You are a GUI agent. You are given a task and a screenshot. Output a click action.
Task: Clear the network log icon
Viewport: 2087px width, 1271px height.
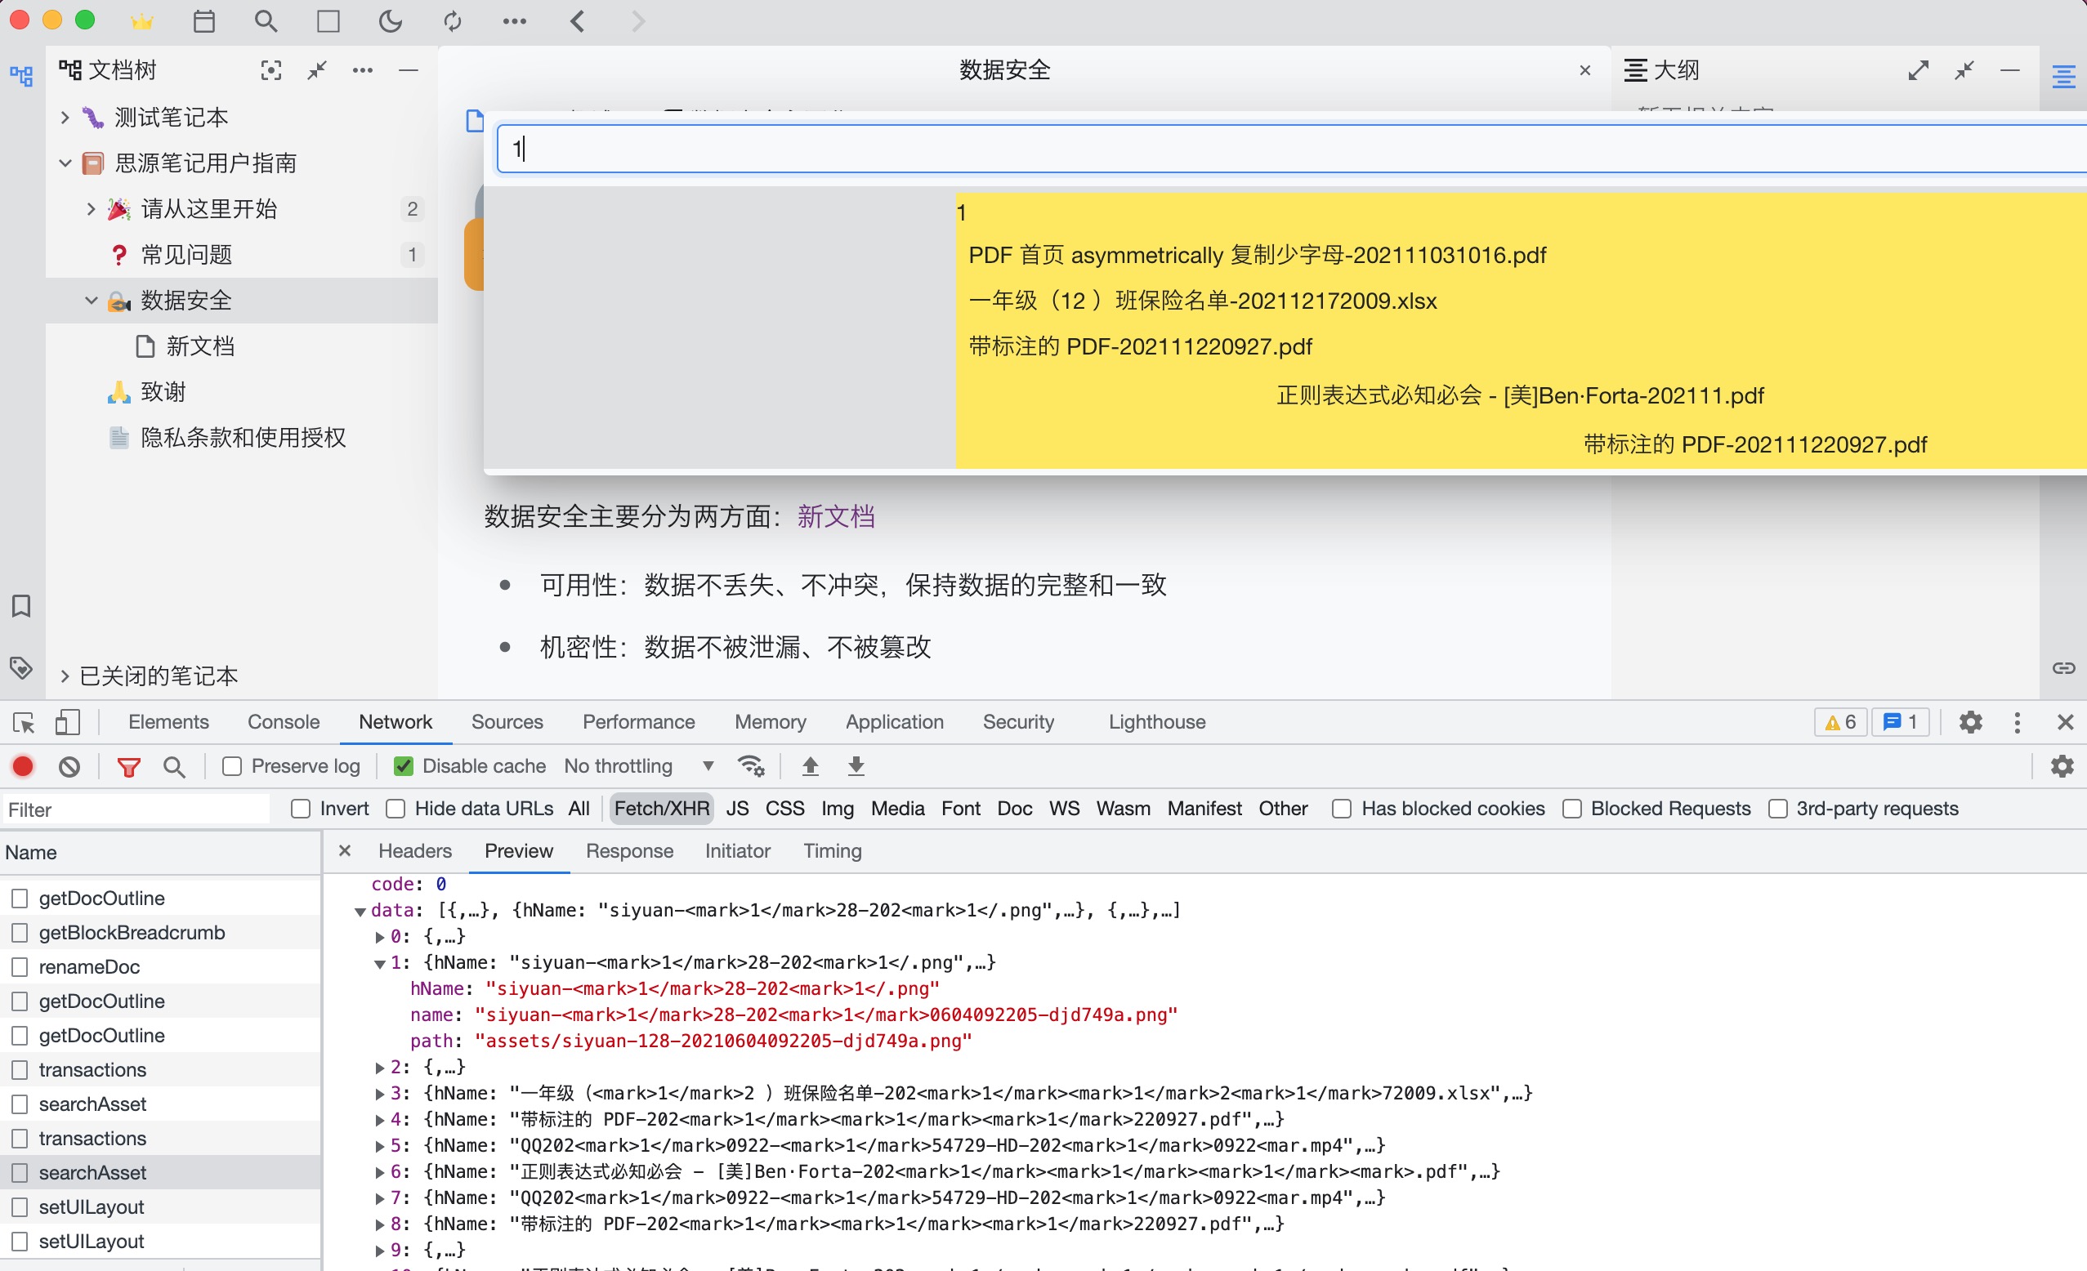69,766
